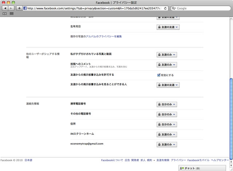This screenshot has width=233, height=171.
Task: Open the 携帯電話番号 privacy dropdown
Action: [167, 104]
